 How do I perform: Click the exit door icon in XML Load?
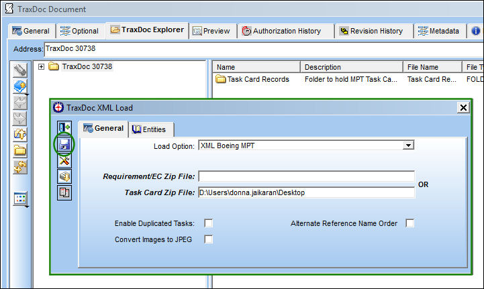(64, 127)
